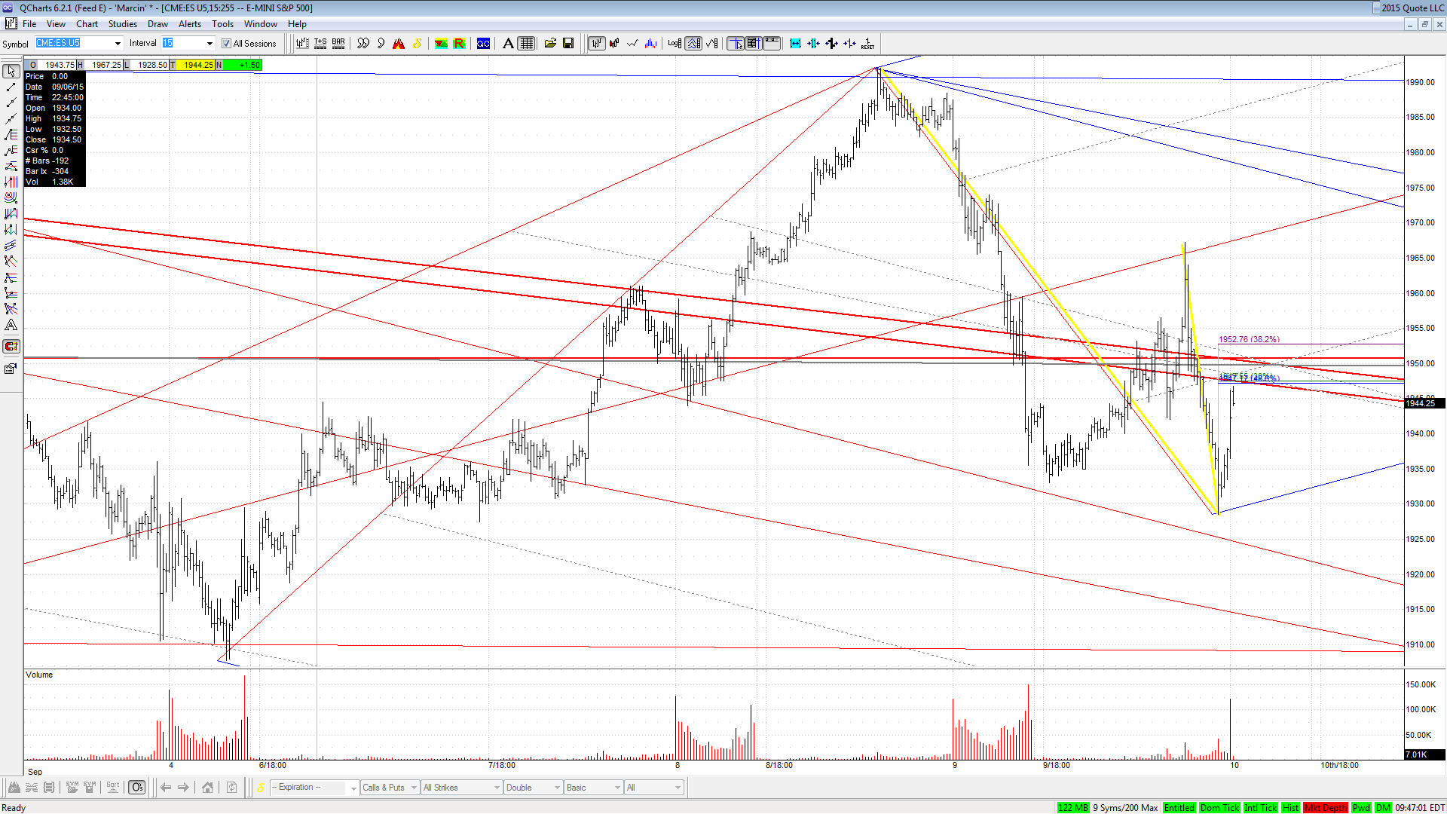Select the pointer arrow tool
Viewport: 1447px width, 814px height.
coord(11,71)
